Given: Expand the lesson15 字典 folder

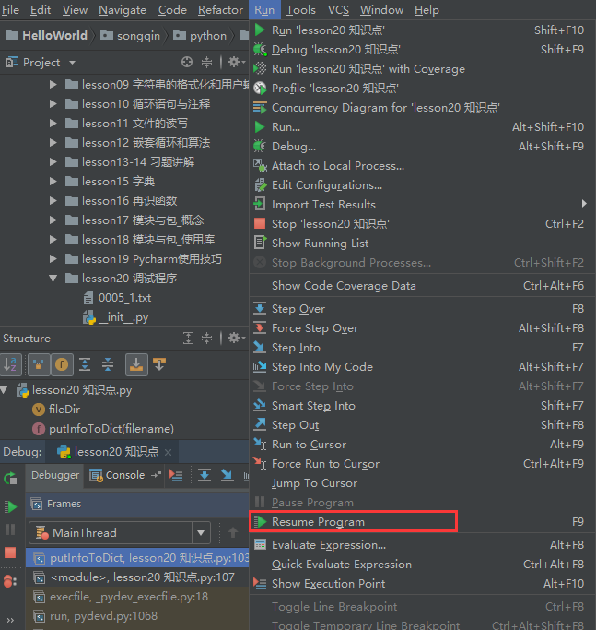Looking at the screenshot, I should point(53,181).
